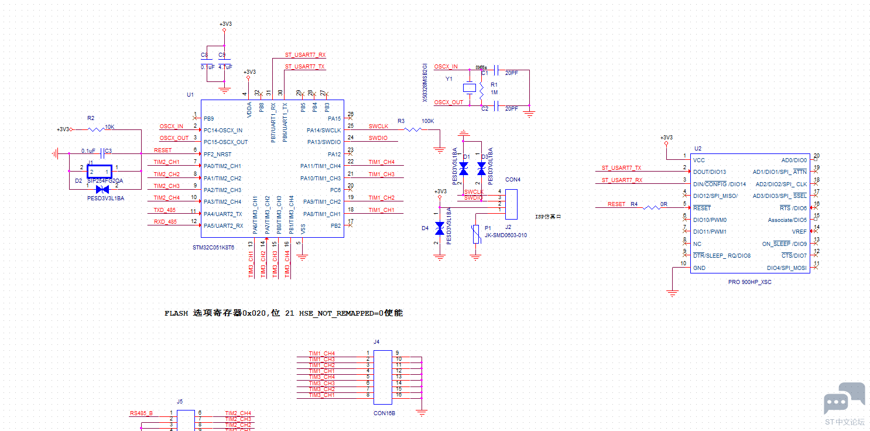Click the AD0/DIO0 pin name
The image size is (870, 431).
click(794, 160)
